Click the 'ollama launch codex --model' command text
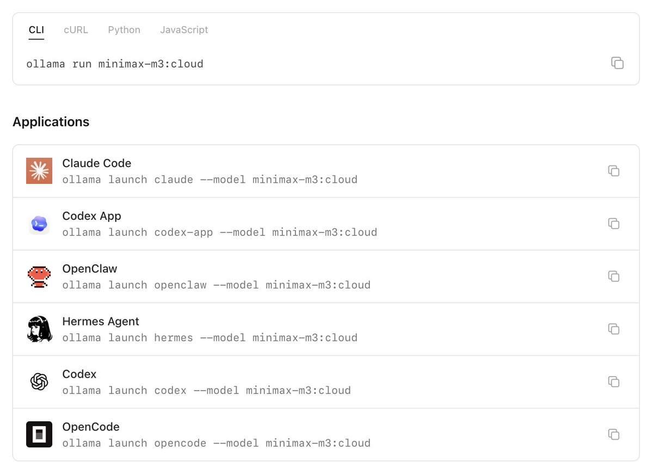 pos(207,391)
